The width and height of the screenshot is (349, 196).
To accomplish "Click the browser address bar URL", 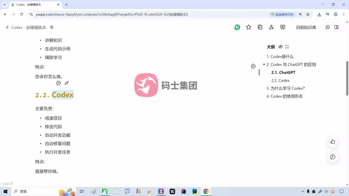I will point(112,15).
